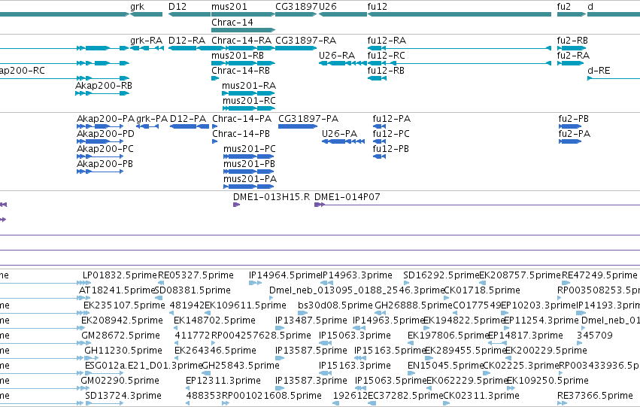Viewport: 640px width, 407px height.
Task: Open the fu12-PC protein label
Action: coord(391,134)
